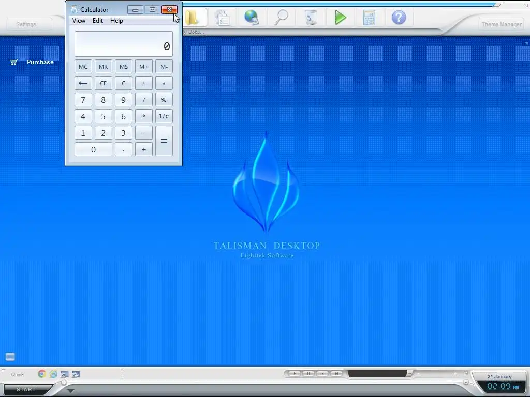This screenshot has width=530, height=397.
Task: Click the divide key
Action: pyautogui.click(x=144, y=100)
